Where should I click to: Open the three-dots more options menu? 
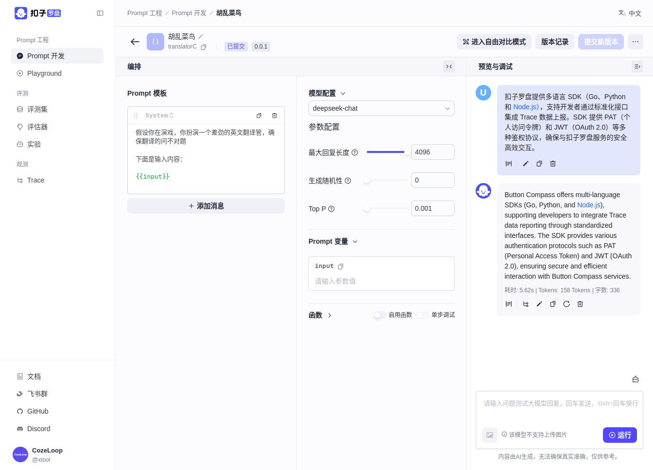[x=636, y=42]
